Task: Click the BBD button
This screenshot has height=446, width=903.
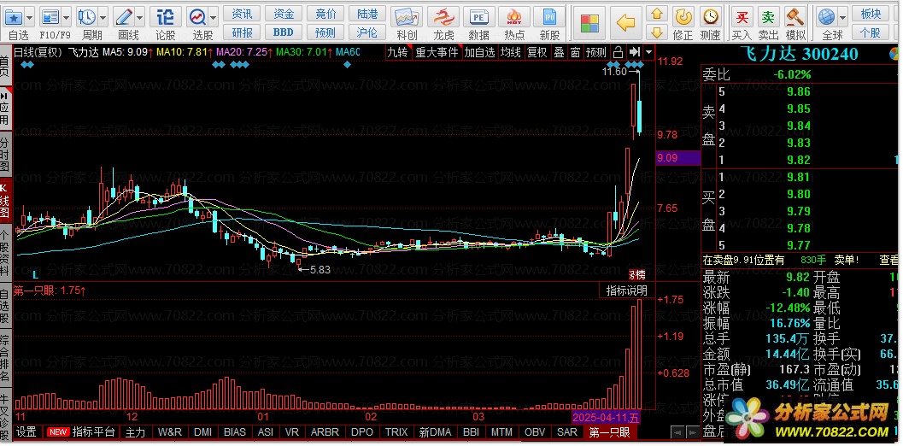Action: [284, 32]
